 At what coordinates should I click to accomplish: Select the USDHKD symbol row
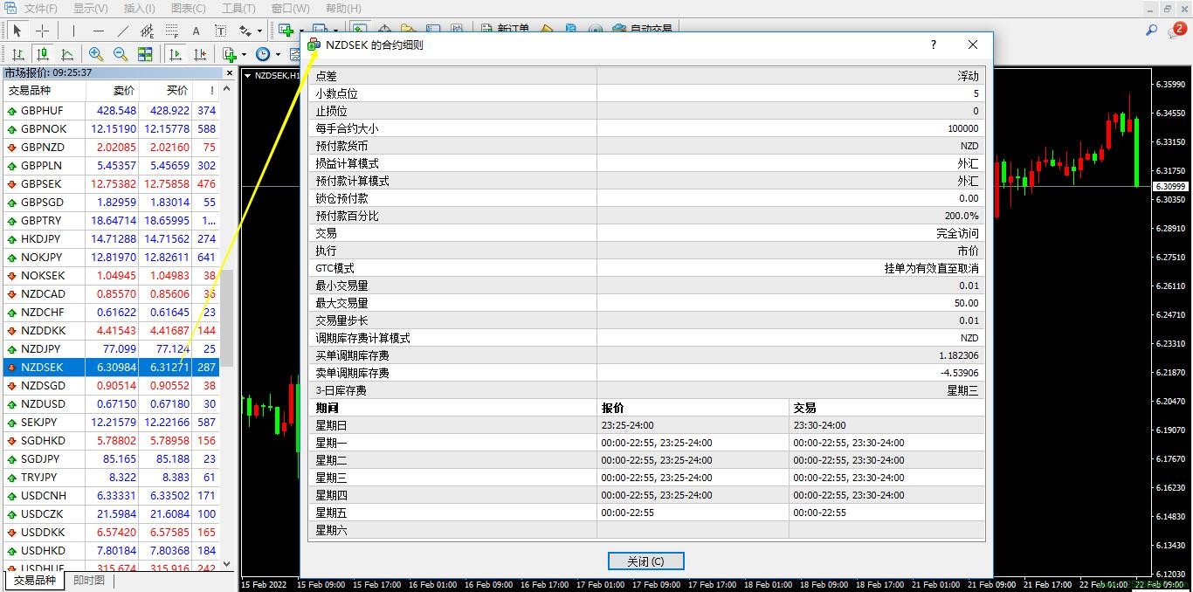pos(111,551)
